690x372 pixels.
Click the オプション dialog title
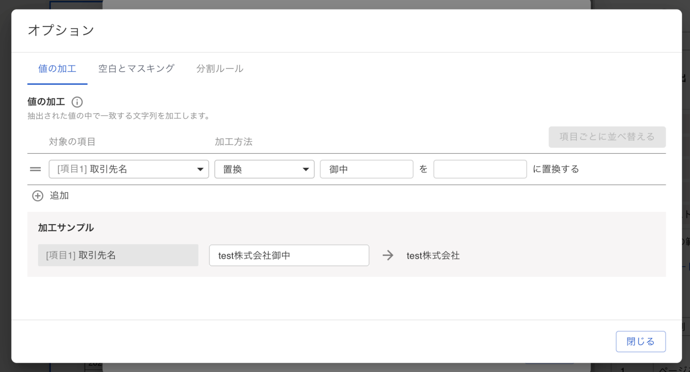[x=61, y=30]
